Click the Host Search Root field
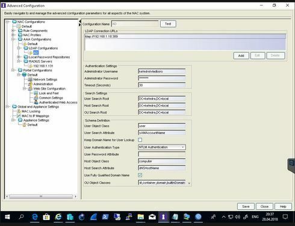 pyautogui.click(x=162, y=105)
